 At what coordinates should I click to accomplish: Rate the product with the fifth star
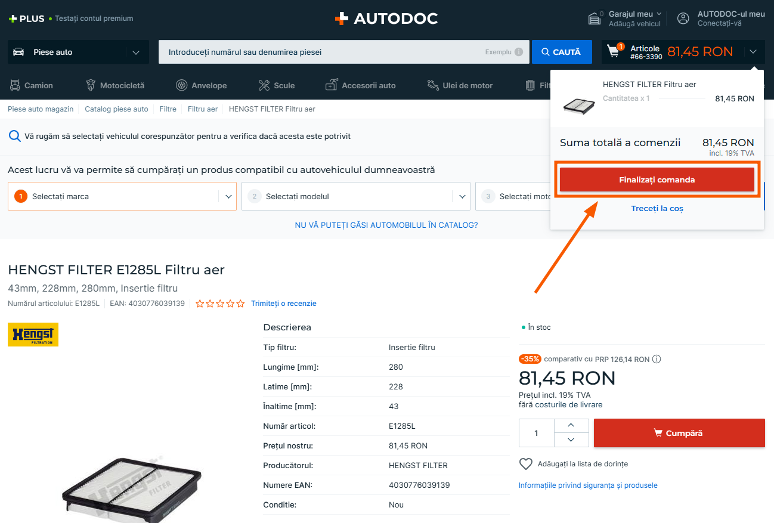(x=240, y=304)
